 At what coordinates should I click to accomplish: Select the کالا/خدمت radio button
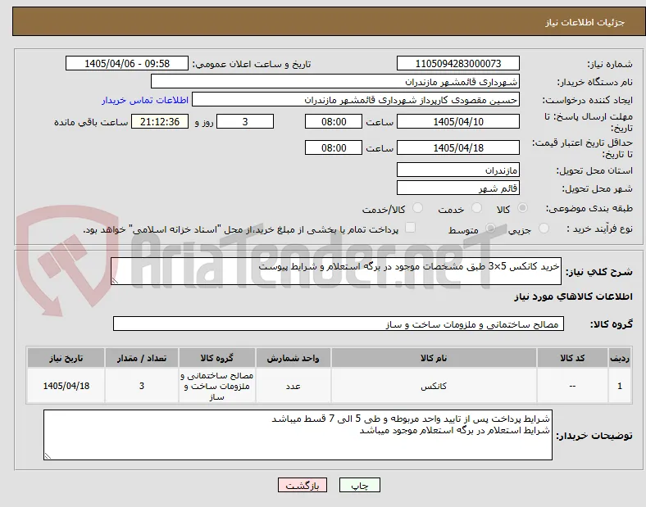pyautogui.click(x=418, y=208)
